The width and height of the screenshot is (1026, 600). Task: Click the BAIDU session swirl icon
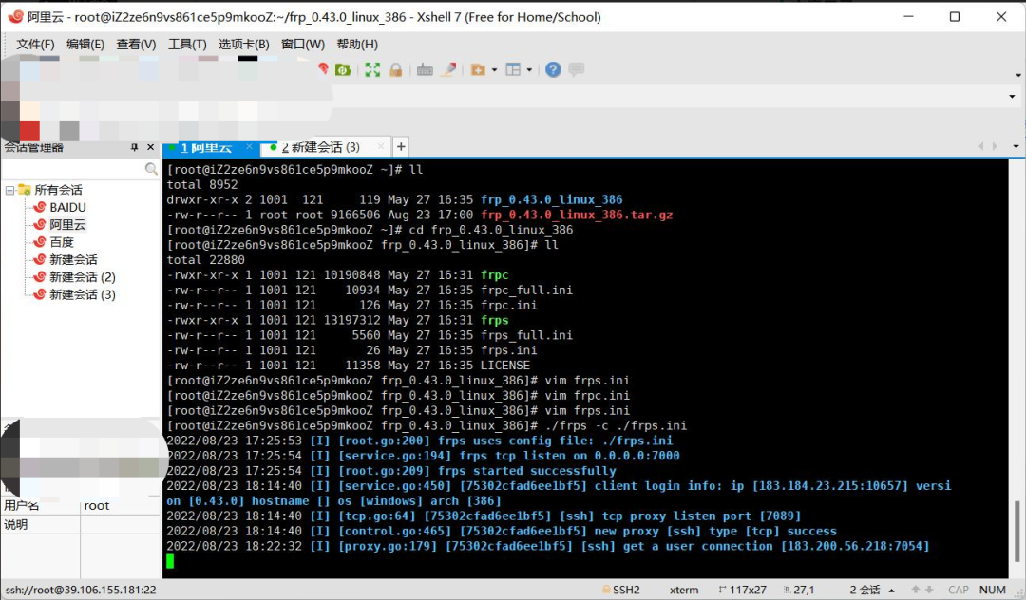click(x=39, y=207)
